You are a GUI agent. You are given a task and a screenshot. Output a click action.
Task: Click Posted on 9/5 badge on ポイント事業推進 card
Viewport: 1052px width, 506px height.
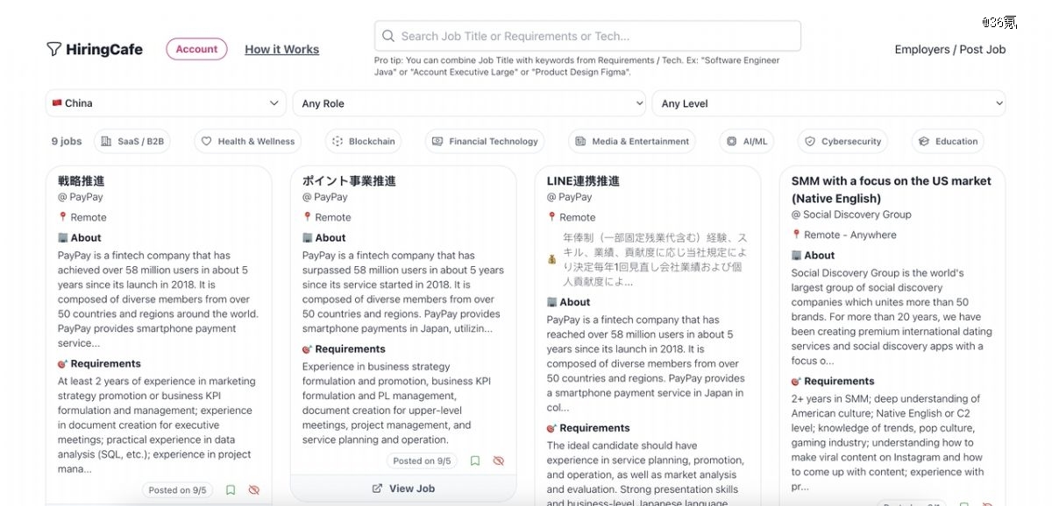pyautogui.click(x=422, y=460)
